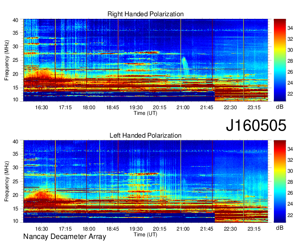The width and height of the screenshot is (298, 242).
Task: Click the 'dB' unit label under upper colorbar
Action: point(280,107)
